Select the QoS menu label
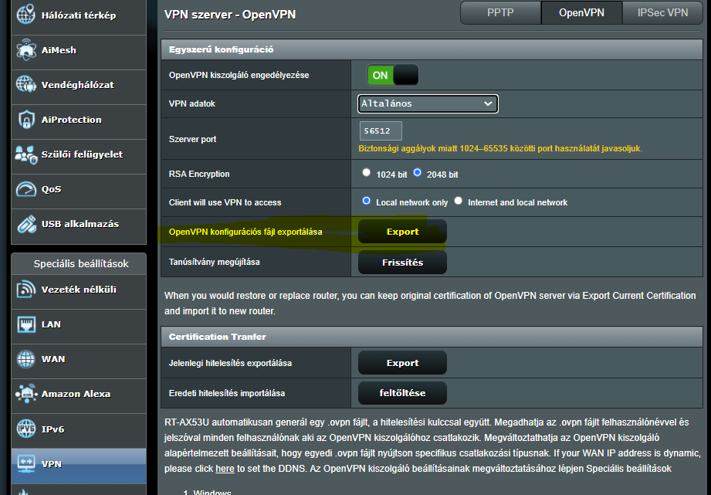 pyautogui.click(x=51, y=189)
